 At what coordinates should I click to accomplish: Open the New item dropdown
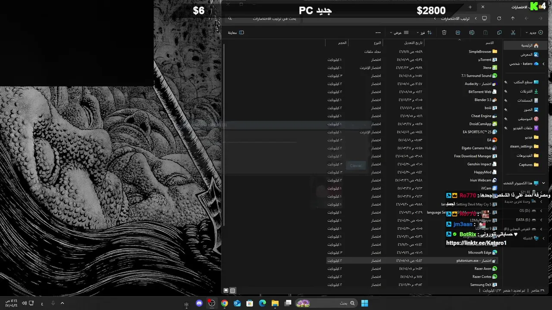click(x=534, y=33)
